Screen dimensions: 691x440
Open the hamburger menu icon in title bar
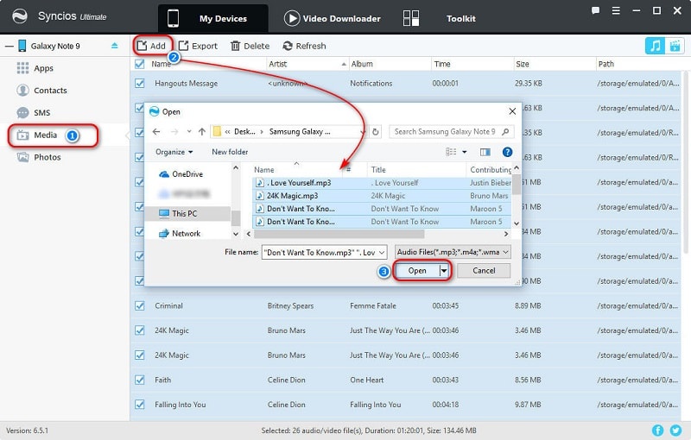616,11
